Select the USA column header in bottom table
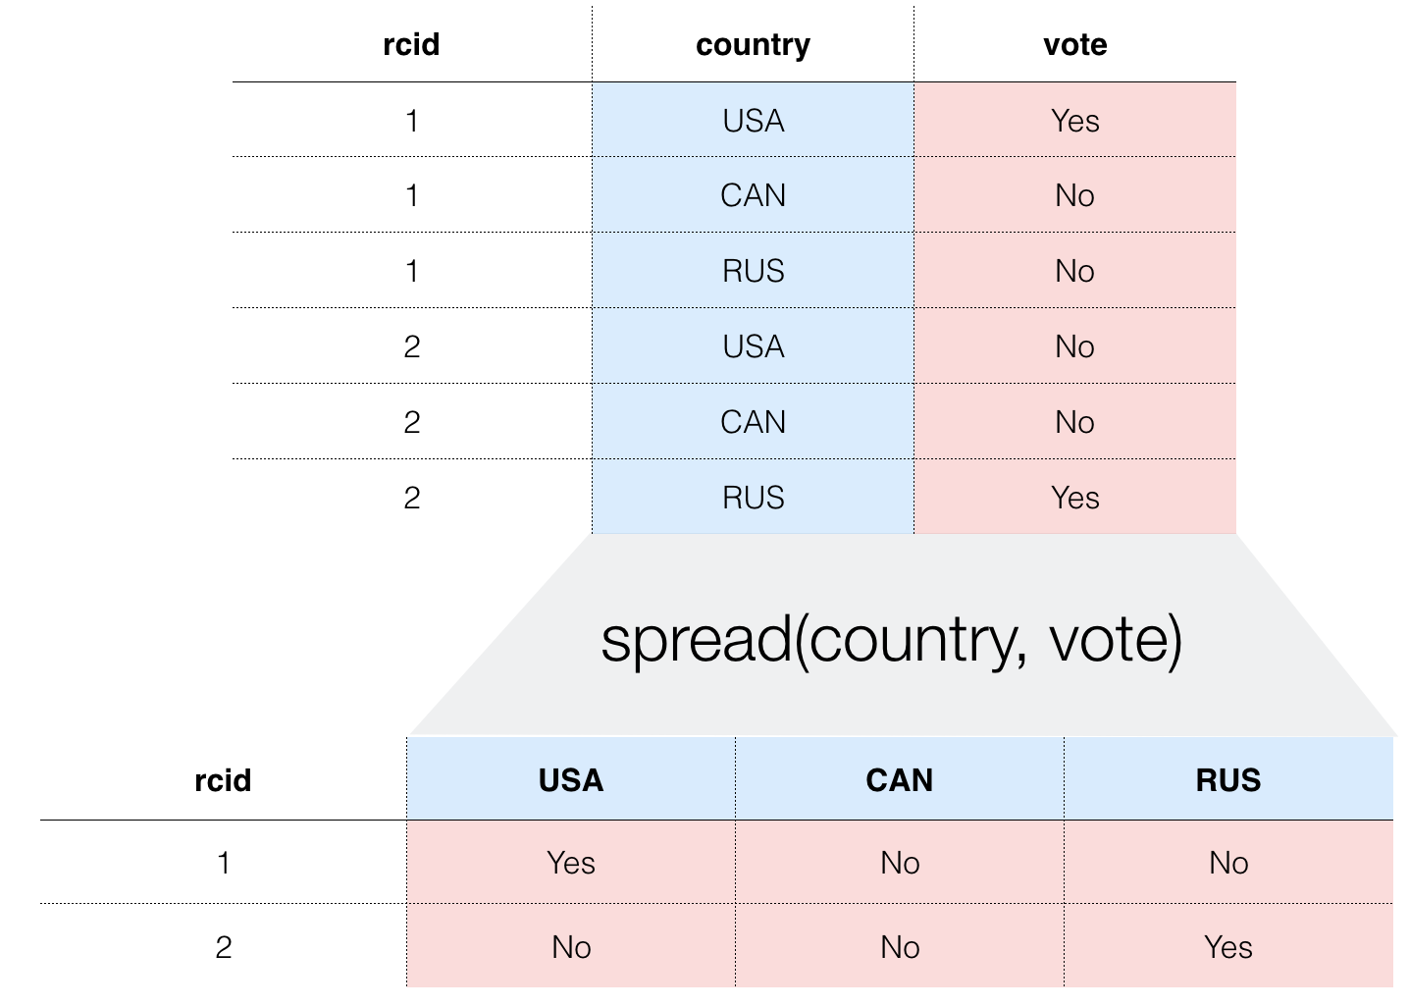Viewport: 1409px width, 1007px height. 571,780
